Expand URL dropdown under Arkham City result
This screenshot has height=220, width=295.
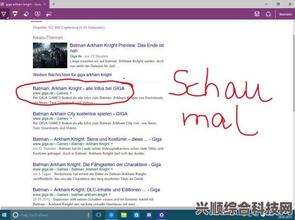pyautogui.click(x=71, y=118)
